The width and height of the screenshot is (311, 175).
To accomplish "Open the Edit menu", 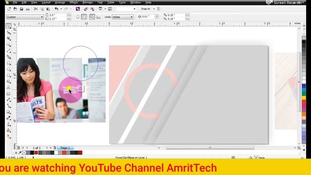I will point(24,2).
